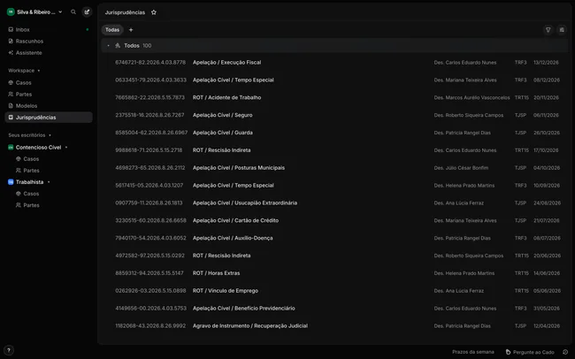The height and width of the screenshot is (359, 575).
Task: Expand the Contencioso Cível arrow
Action: (66, 147)
